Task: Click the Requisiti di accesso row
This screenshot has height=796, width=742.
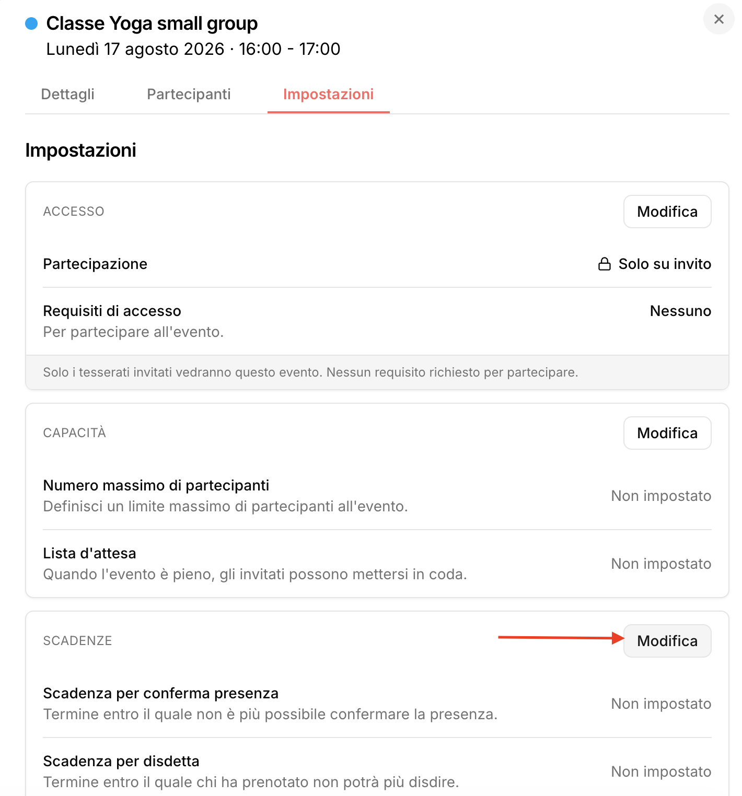Action: 377,321
